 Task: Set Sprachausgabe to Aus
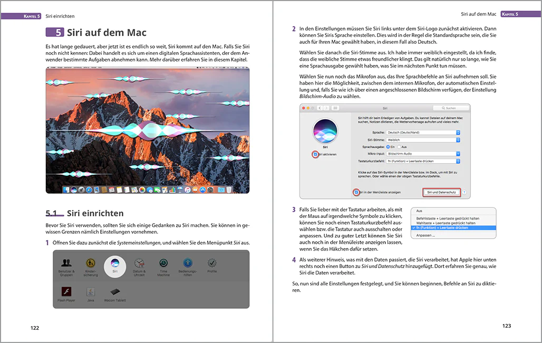(399, 147)
